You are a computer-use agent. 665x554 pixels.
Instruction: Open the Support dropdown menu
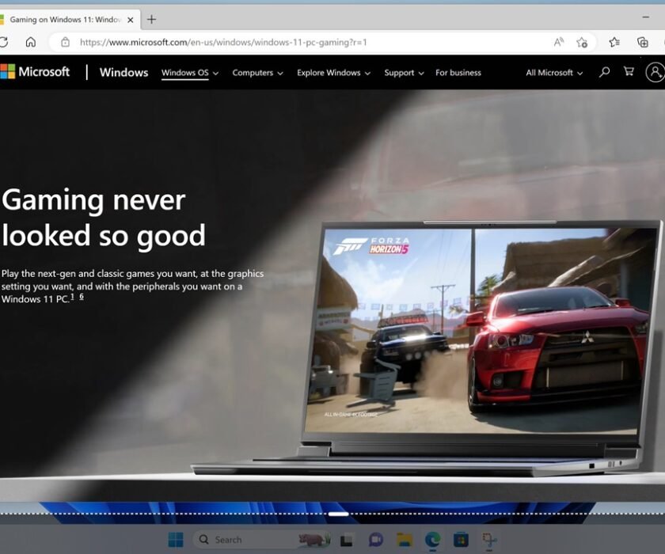point(404,73)
